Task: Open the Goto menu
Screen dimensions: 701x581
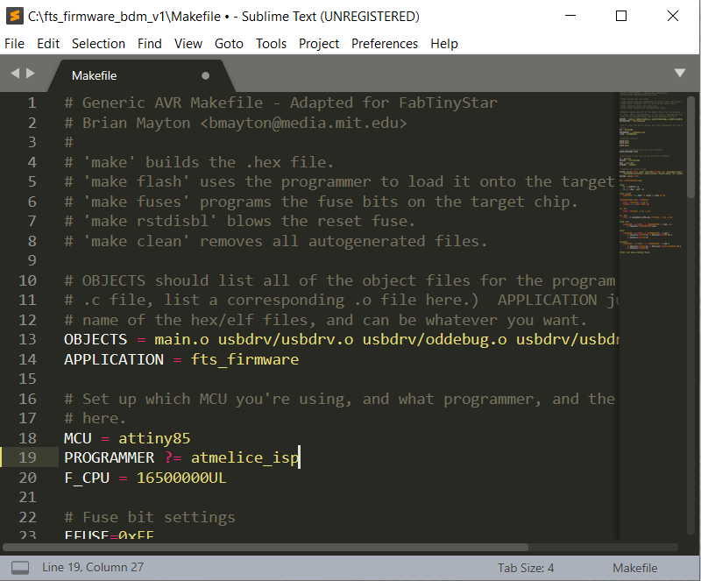Action: click(229, 44)
